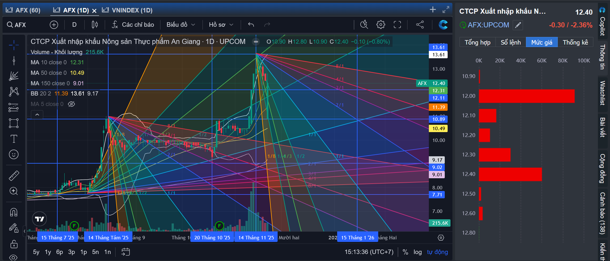The width and height of the screenshot is (610, 261).
Task: Toggle log price scale
Action: click(x=418, y=252)
